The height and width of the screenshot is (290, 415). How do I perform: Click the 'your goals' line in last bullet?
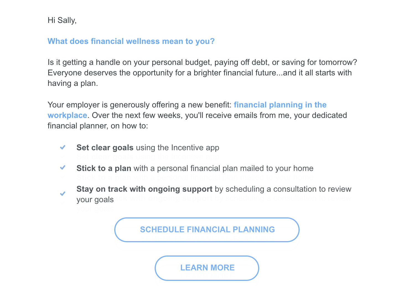(x=95, y=199)
